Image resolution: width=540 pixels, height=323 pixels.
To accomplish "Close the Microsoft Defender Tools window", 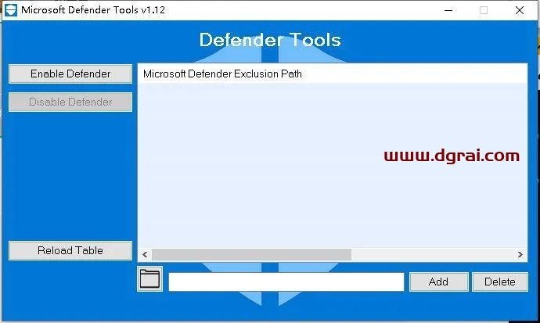I will point(520,10).
